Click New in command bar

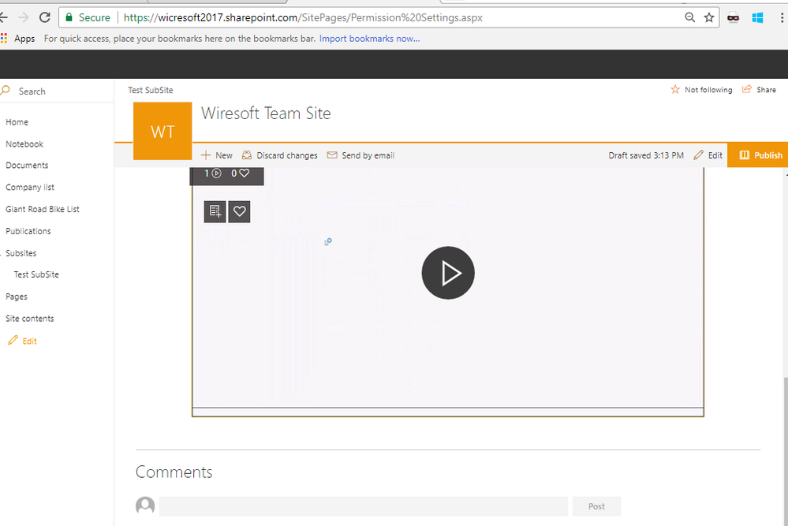(224, 155)
